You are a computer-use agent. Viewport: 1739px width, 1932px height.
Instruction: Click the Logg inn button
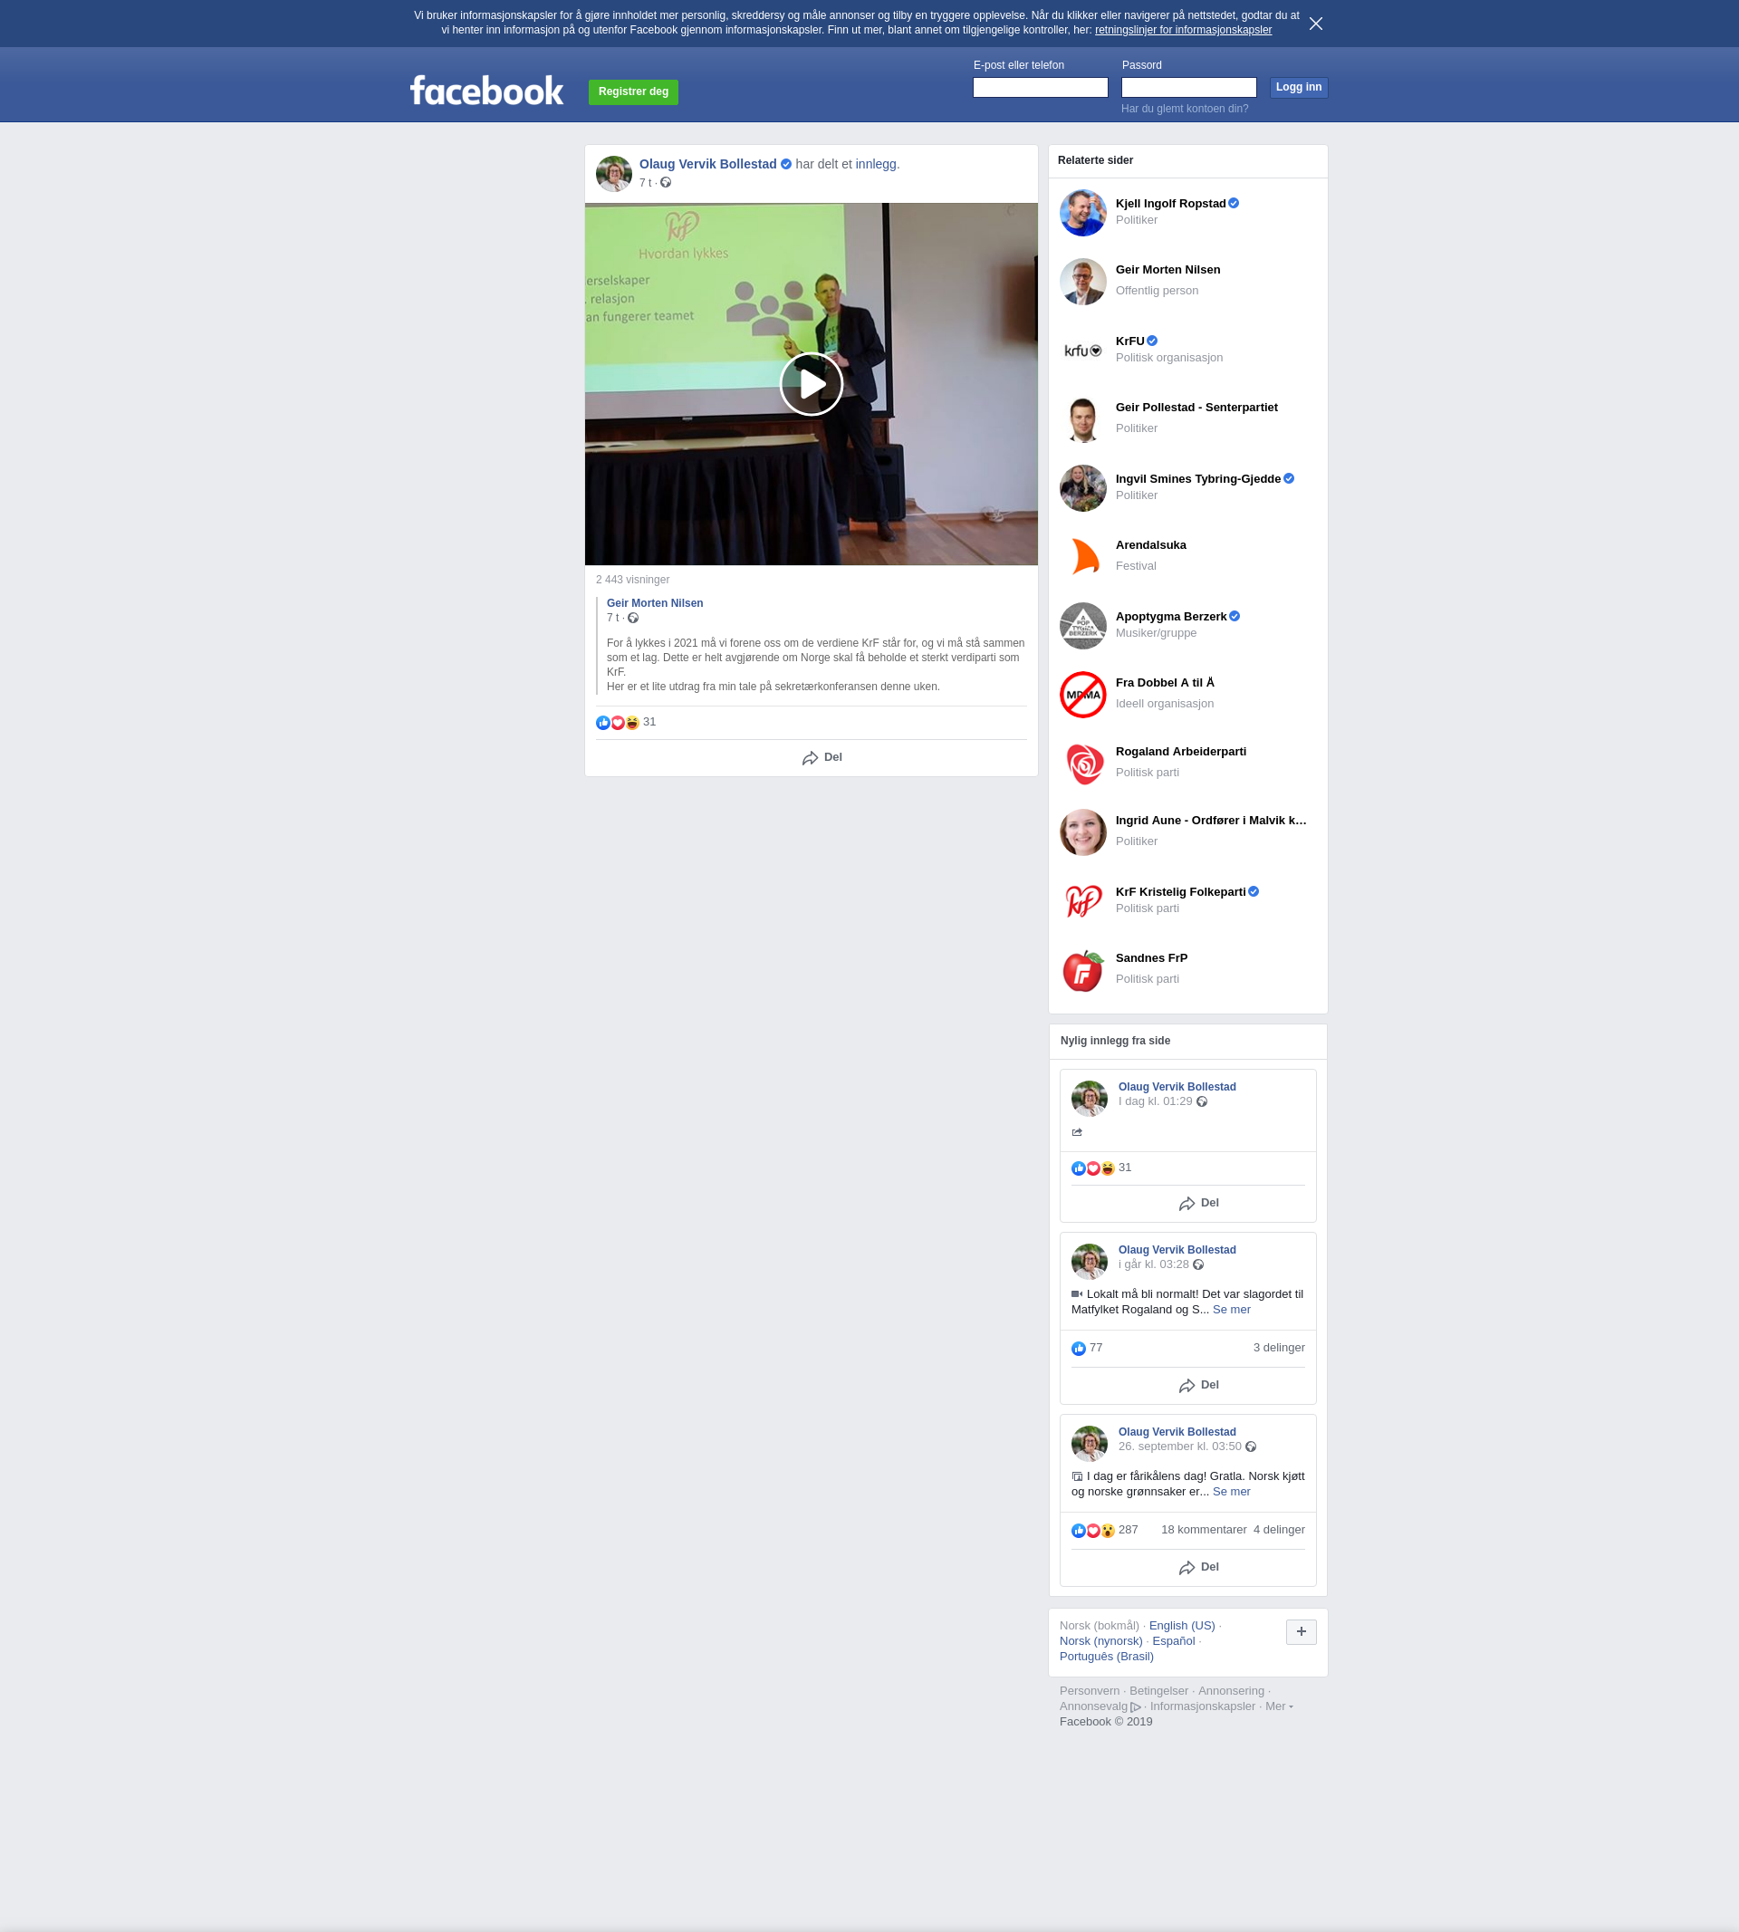point(1299,87)
